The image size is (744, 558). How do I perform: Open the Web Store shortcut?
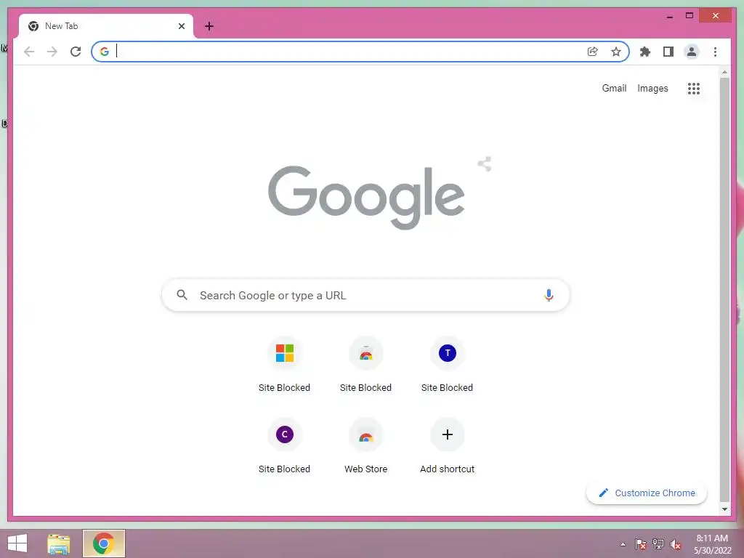point(365,447)
